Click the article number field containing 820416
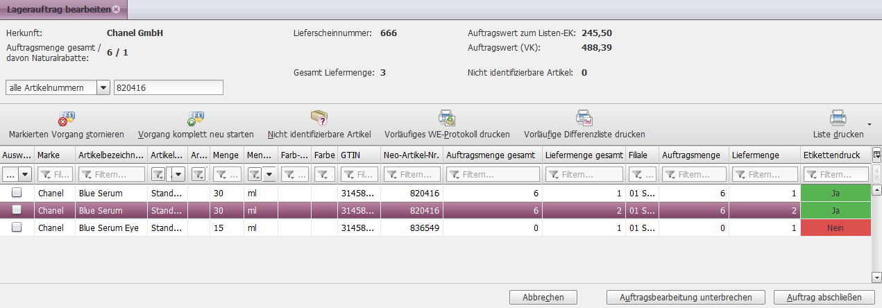 (x=169, y=87)
